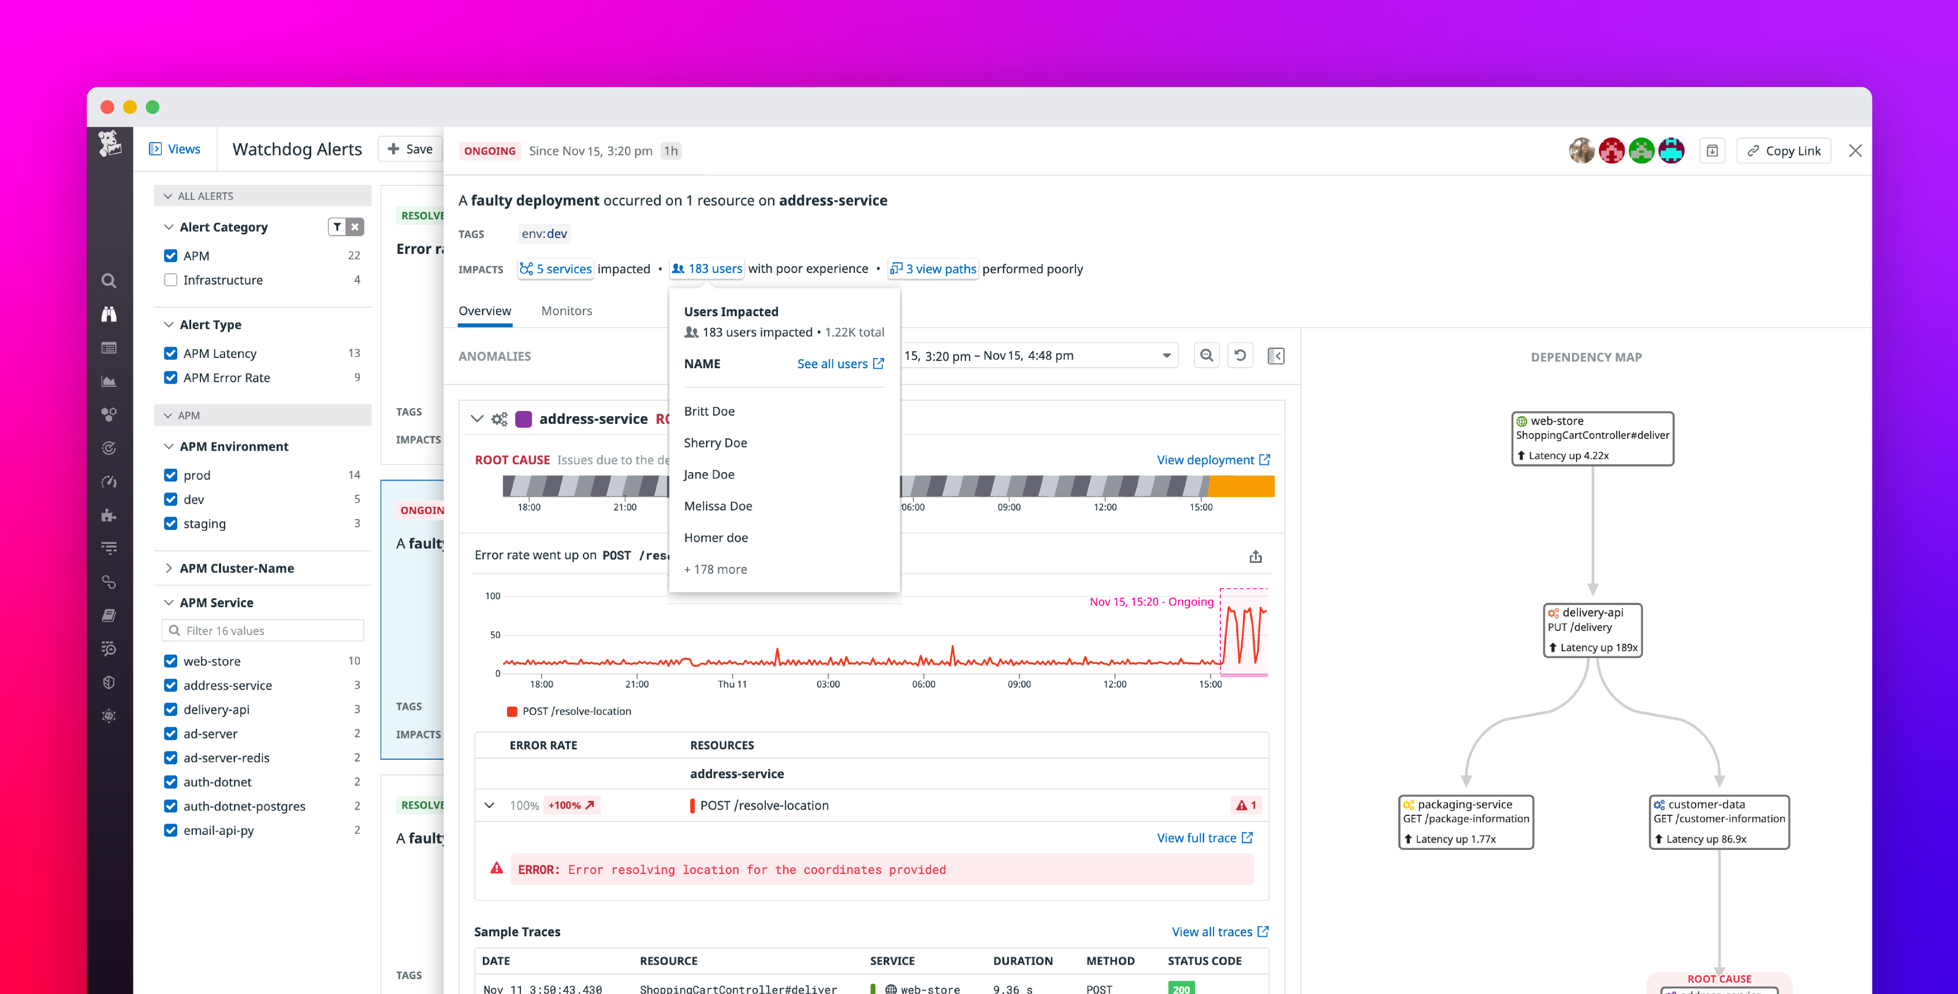The width and height of the screenshot is (1958, 994).
Task: Select the notebook/logs icon in the sidebar
Action: click(109, 615)
